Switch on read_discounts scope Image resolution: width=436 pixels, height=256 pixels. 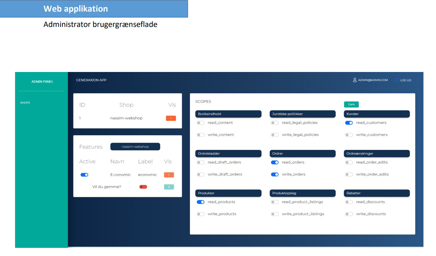point(349,202)
